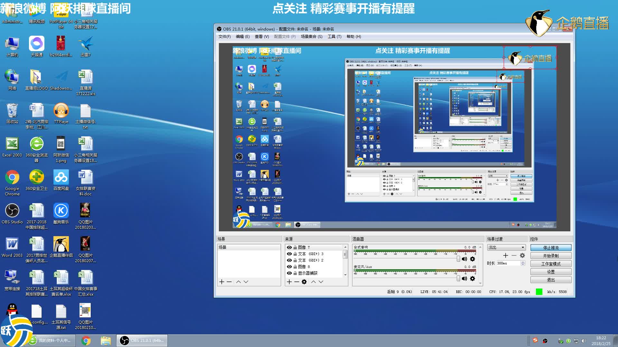Toggle visibility of 显示器捕获 source
Image resolution: width=618 pixels, height=347 pixels.
[x=289, y=273]
